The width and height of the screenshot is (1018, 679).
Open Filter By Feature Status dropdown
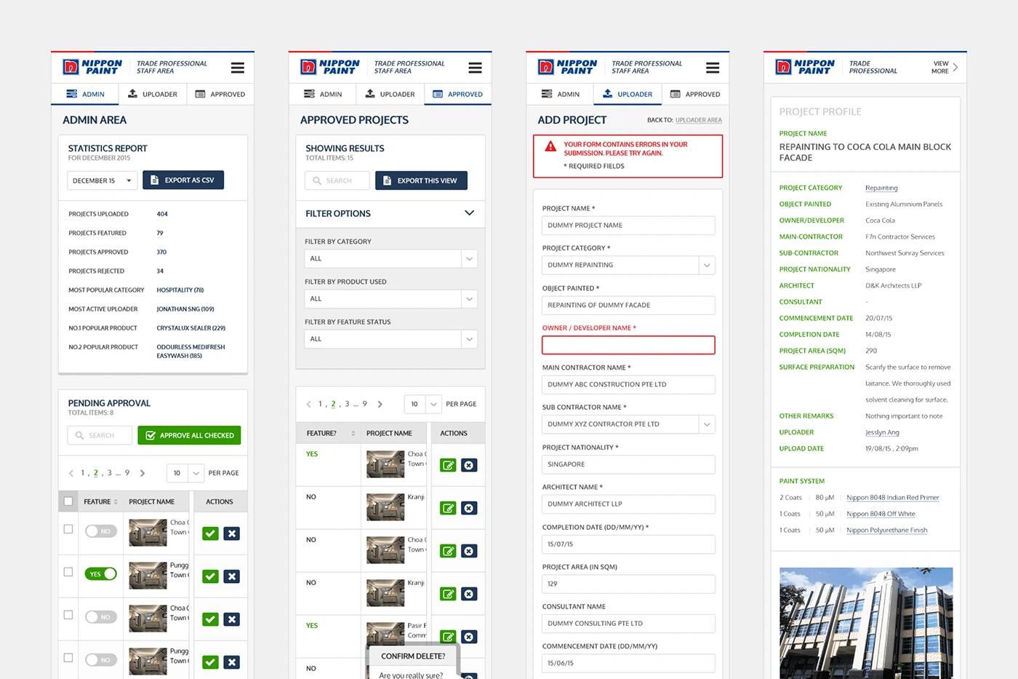(391, 338)
